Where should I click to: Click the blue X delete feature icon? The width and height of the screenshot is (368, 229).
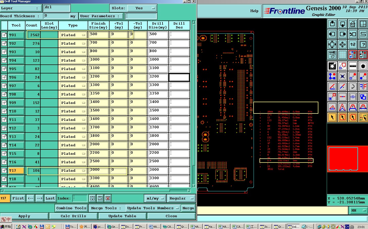[343, 76]
